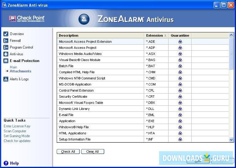Click the ZoneAlarm title bar icon
This screenshot has width=236, height=168.
[x=4, y=5]
